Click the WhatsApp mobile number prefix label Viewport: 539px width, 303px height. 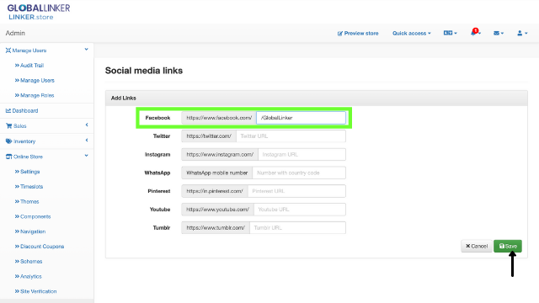217,173
